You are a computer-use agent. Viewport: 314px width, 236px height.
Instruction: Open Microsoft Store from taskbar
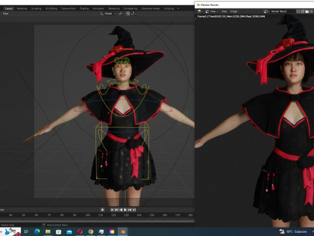(x=59, y=231)
